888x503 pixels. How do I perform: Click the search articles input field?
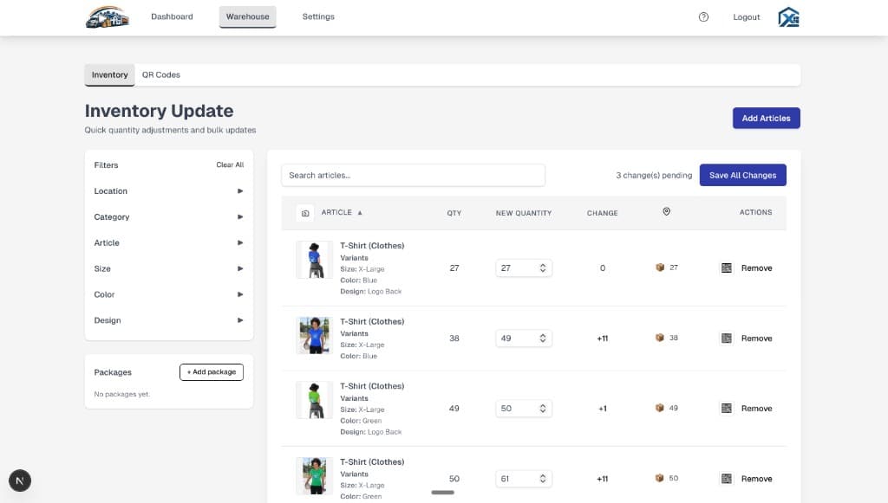413,175
